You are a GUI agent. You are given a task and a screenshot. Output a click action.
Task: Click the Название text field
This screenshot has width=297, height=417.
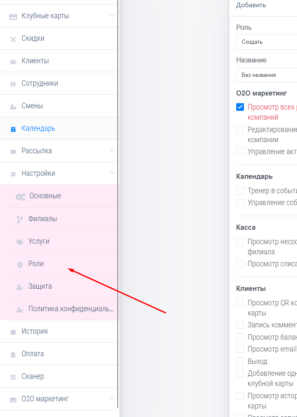(x=266, y=75)
